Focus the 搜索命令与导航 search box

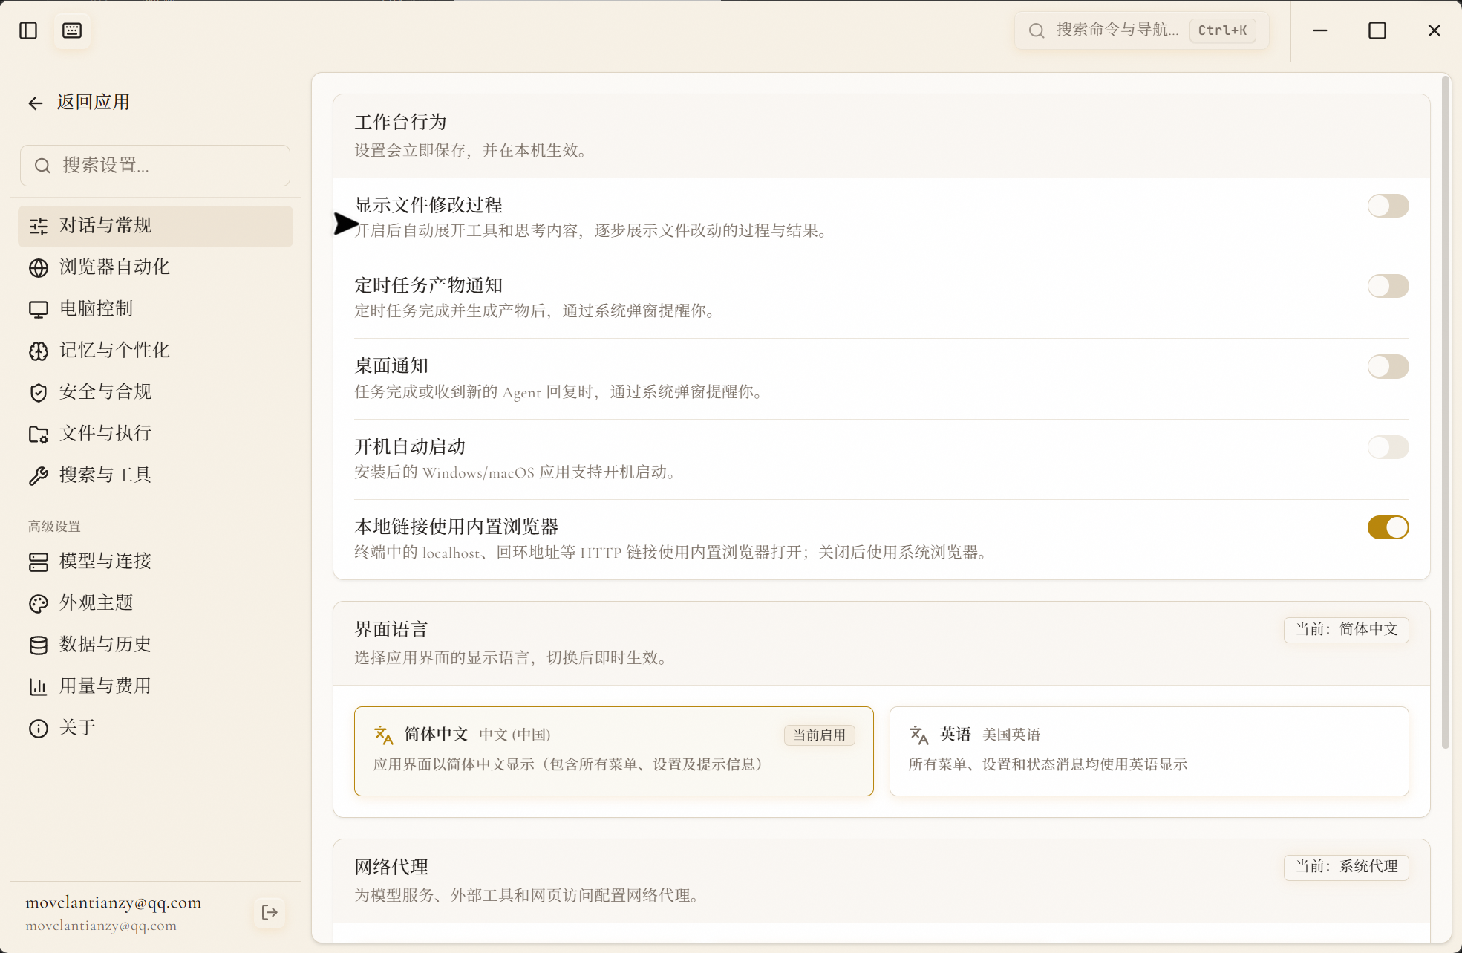click(1142, 30)
